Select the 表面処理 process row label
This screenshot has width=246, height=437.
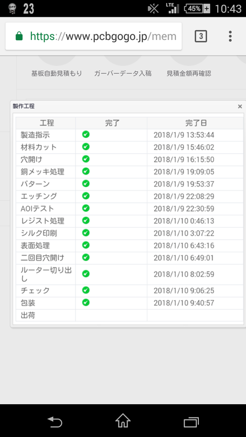(x=35, y=246)
